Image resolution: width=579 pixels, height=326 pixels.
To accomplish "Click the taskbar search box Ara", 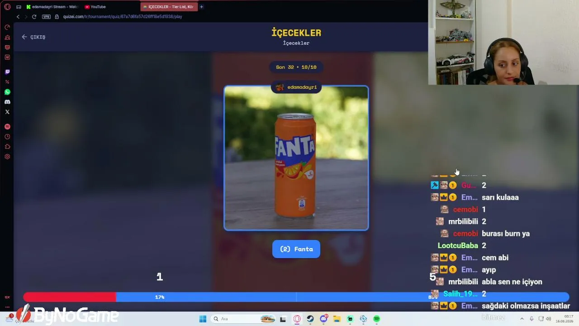I will point(244,319).
